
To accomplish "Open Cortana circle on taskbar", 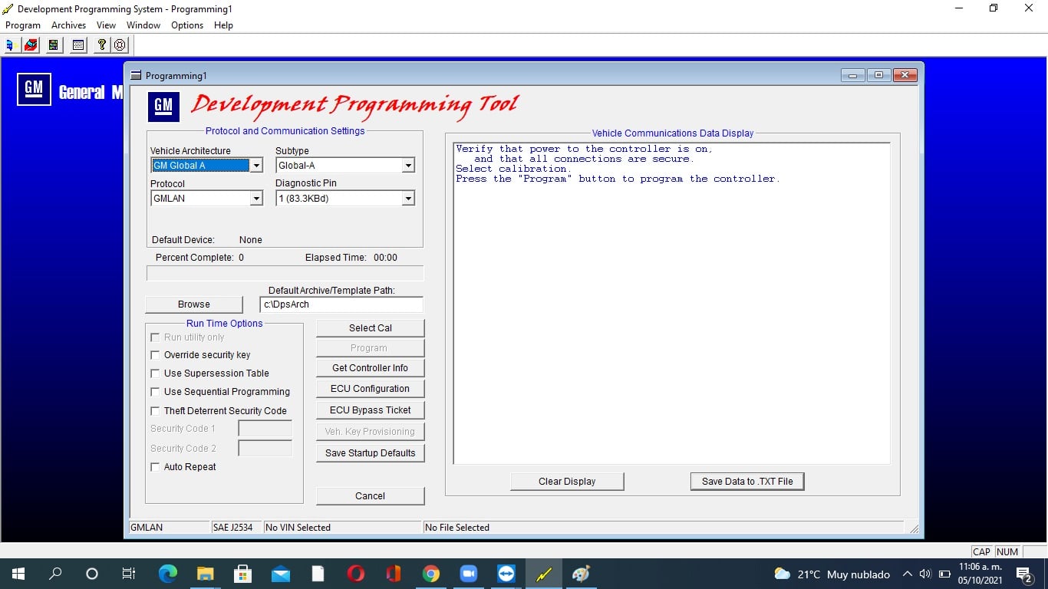I will 92,574.
